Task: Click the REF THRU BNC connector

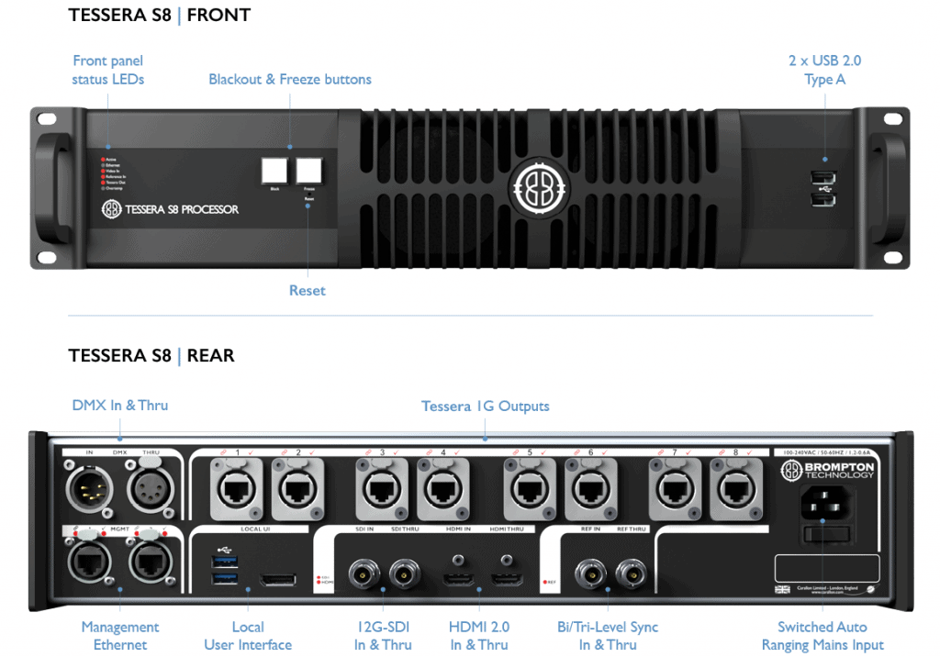Action: (631, 574)
